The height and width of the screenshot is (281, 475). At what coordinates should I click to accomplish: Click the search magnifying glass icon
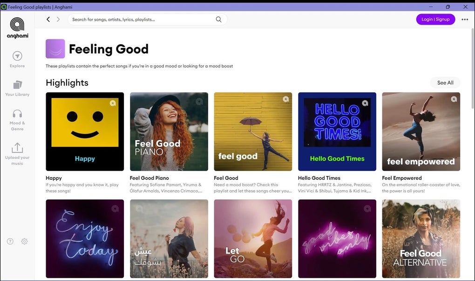(218, 19)
